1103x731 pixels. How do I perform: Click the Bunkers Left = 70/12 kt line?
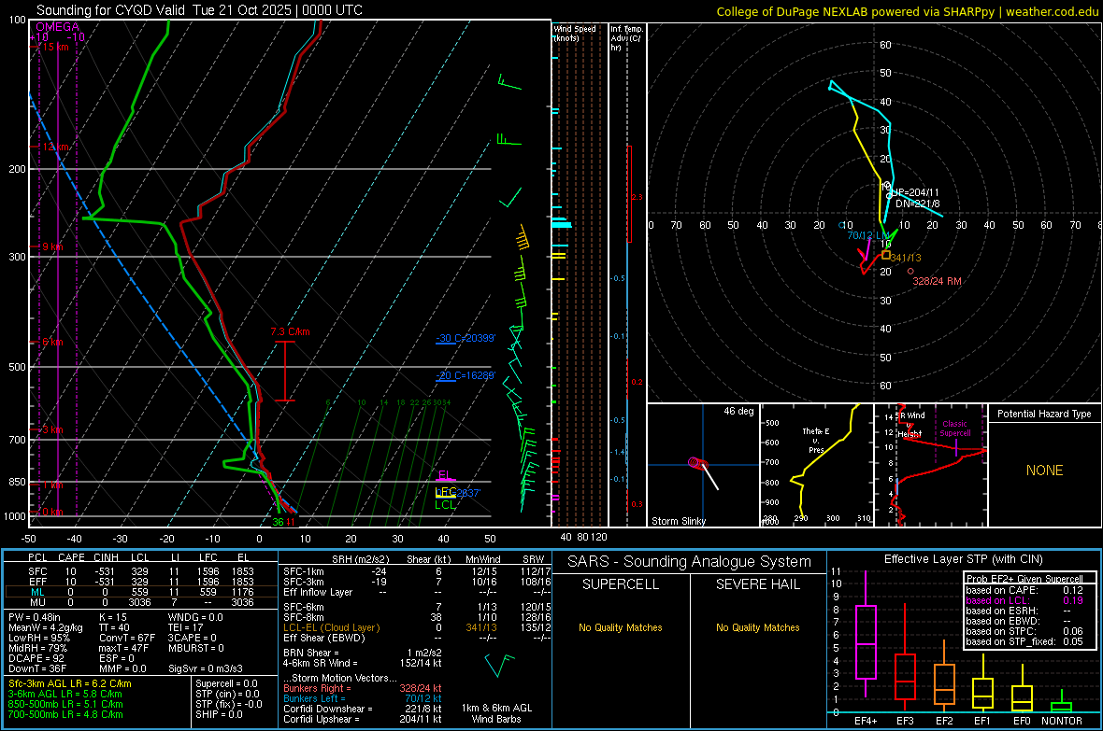coord(363,698)
